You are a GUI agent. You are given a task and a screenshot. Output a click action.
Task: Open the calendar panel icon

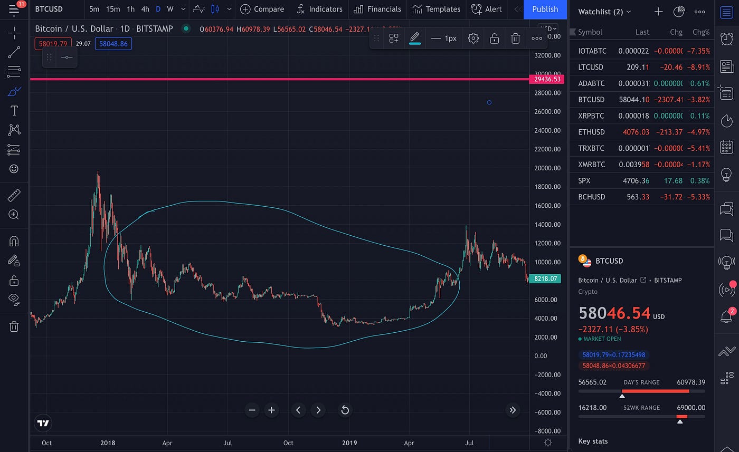click(x=727, y=147)
